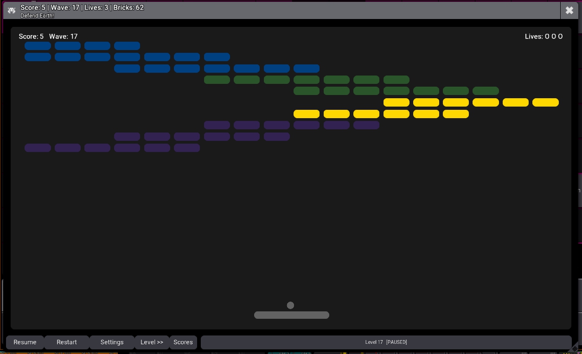The image size is (582, 354).
Task: Click the leftmost yellow brick in the lower yellow row
Action: [307, 114]
